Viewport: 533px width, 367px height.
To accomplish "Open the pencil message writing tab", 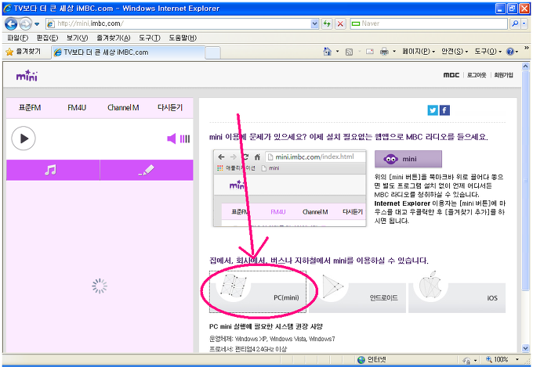I will click(x=147, y=170).
